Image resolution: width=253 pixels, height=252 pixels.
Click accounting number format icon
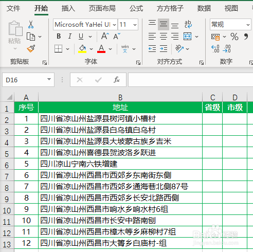click(x=215, y=37)
